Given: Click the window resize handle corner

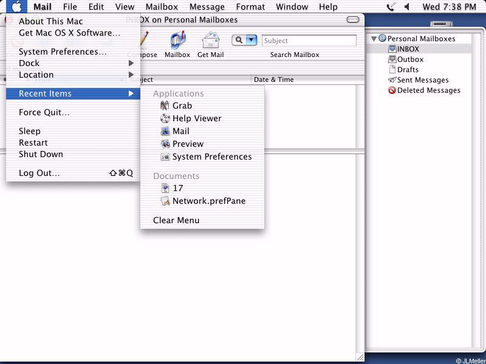Looking at the screenshot, I should (360, 357).
